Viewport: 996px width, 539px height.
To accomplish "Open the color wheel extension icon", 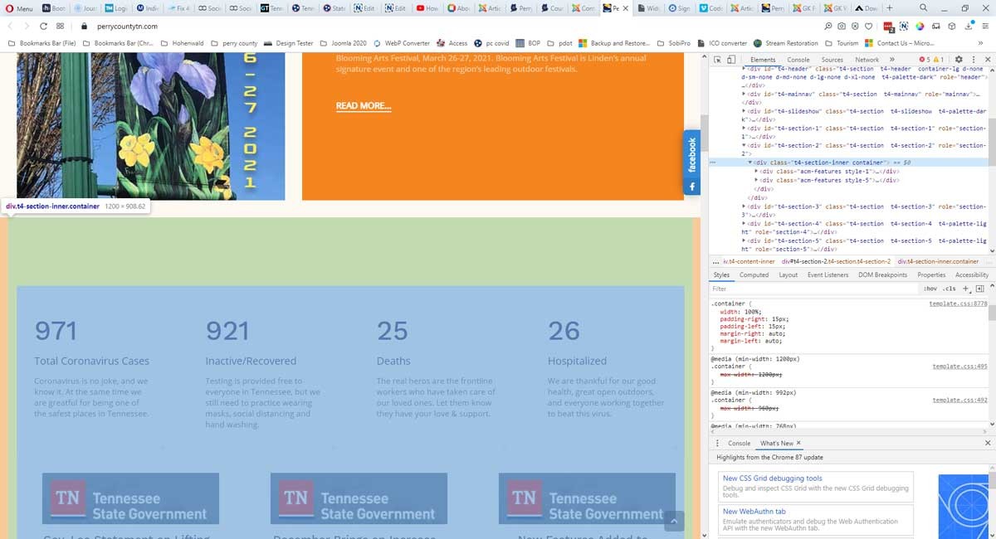I will coord(920,27).
